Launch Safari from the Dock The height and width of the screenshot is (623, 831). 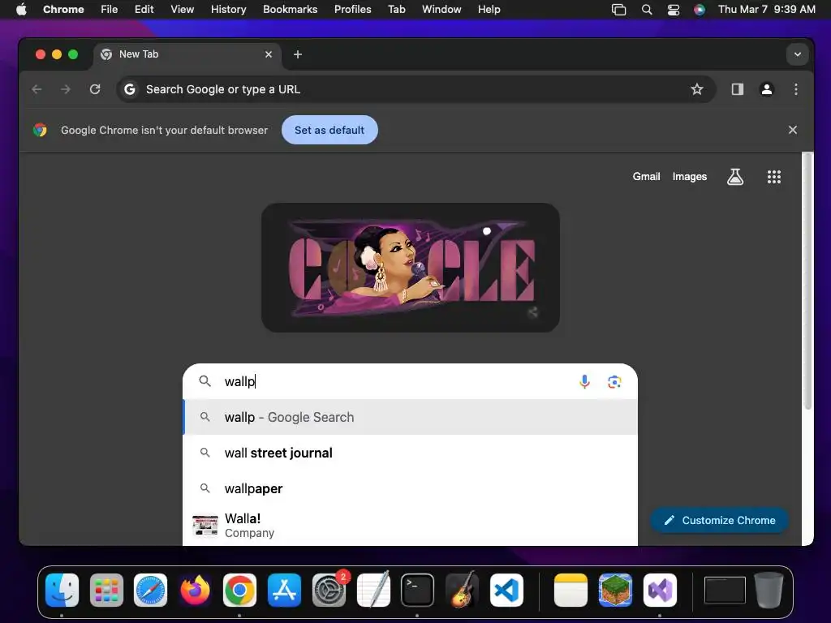point(150,591)
